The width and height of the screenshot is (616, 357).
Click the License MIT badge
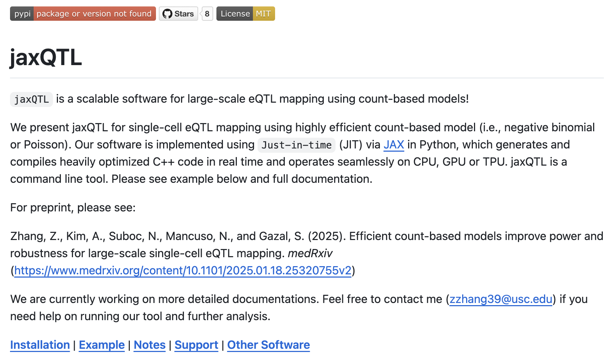pyautogui.click(x=245, y=14)
